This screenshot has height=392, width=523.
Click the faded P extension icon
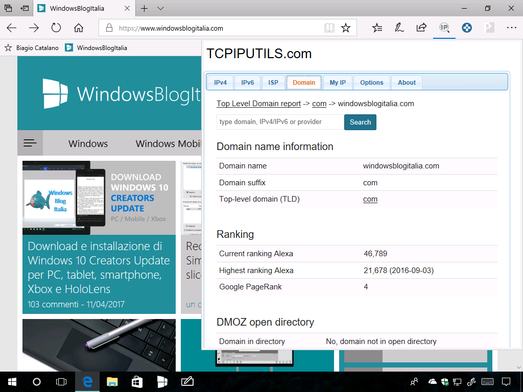coord(489,28)
